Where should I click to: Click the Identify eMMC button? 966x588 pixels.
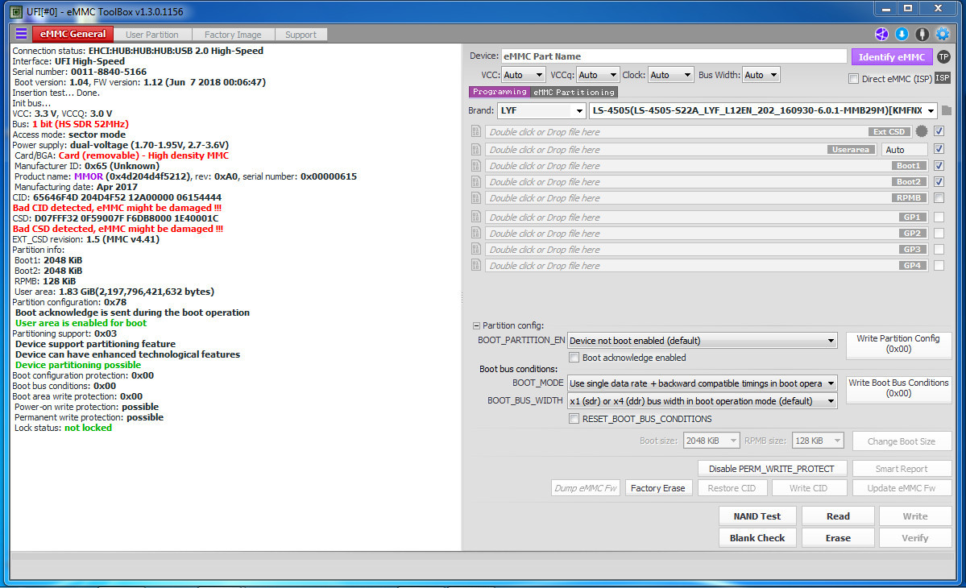[891, 56]
